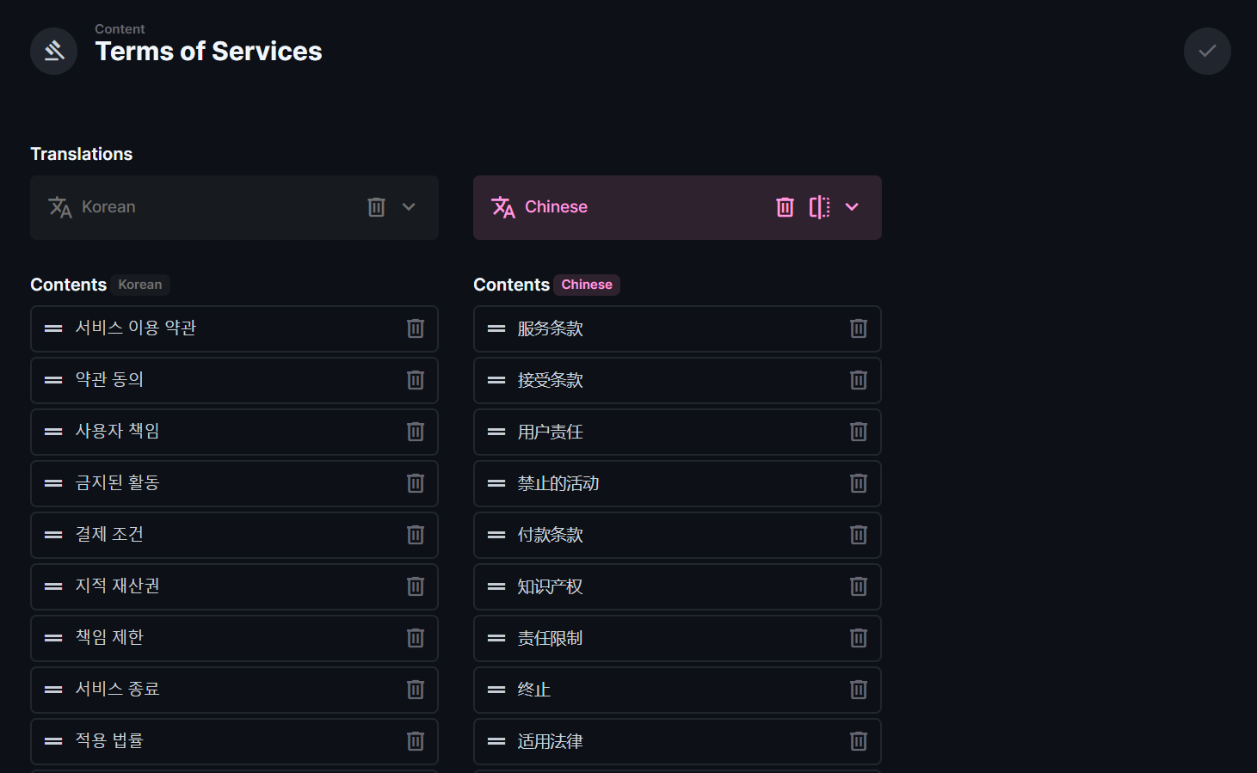
Task: Expand the Korean translation chevron
Action: coord(409,207)
